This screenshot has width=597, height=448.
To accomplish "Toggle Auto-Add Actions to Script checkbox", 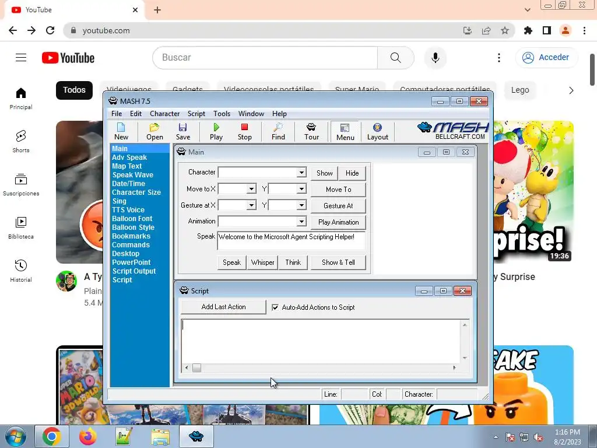I will click(x=275, y=307).
